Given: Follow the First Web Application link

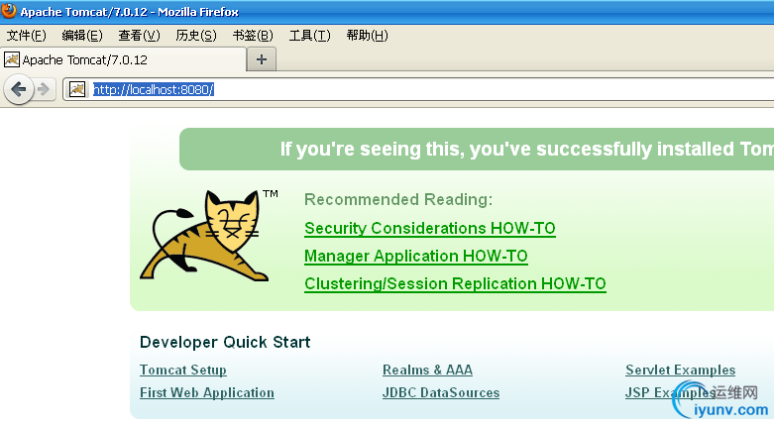Looking at the screenshot, I should (207, 392).
